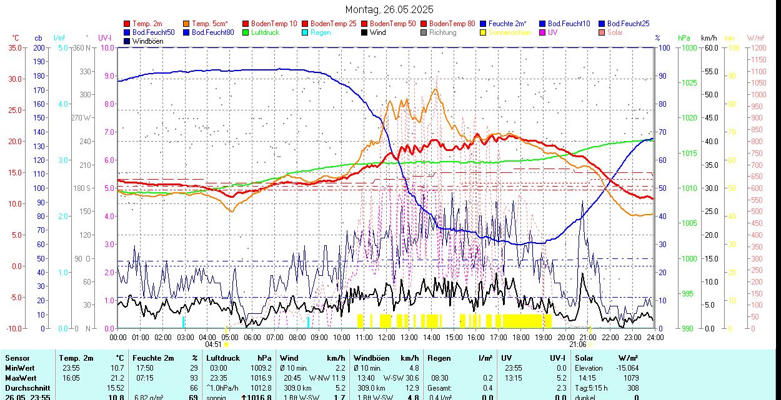Click the hPa axis unit label above chart
The height and width of the screenshot is (400, 781).
(684, 38)
